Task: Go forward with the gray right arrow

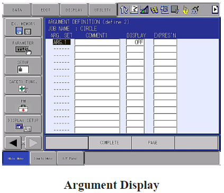Action: [x=33, y=143]
